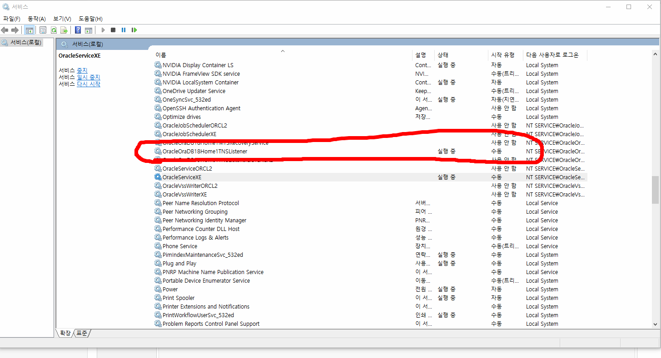Click the vertical scrollbar thumb of the services list

click(x=655, y=190)
